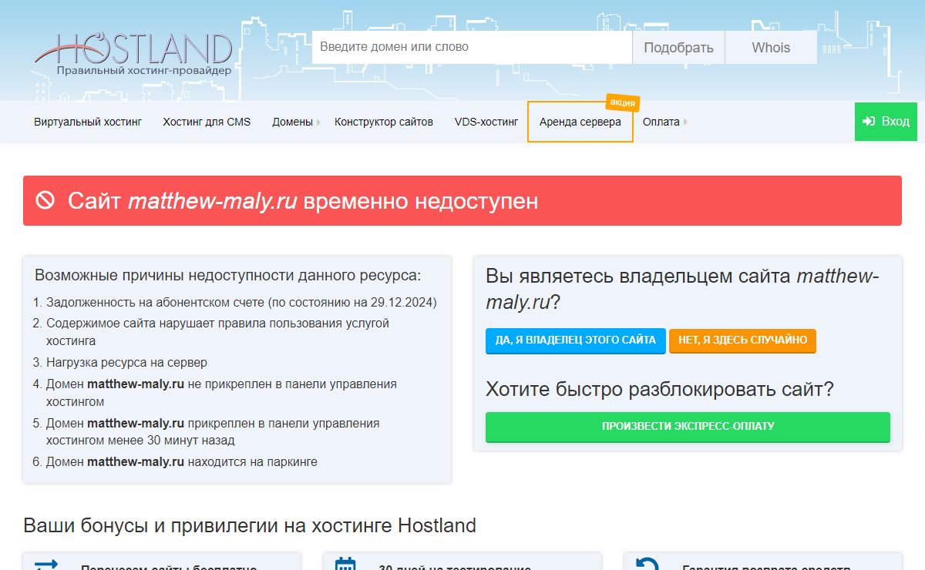The image size is (925, 570).
Task: Click the green Вход button
Action: pos(886,122)
